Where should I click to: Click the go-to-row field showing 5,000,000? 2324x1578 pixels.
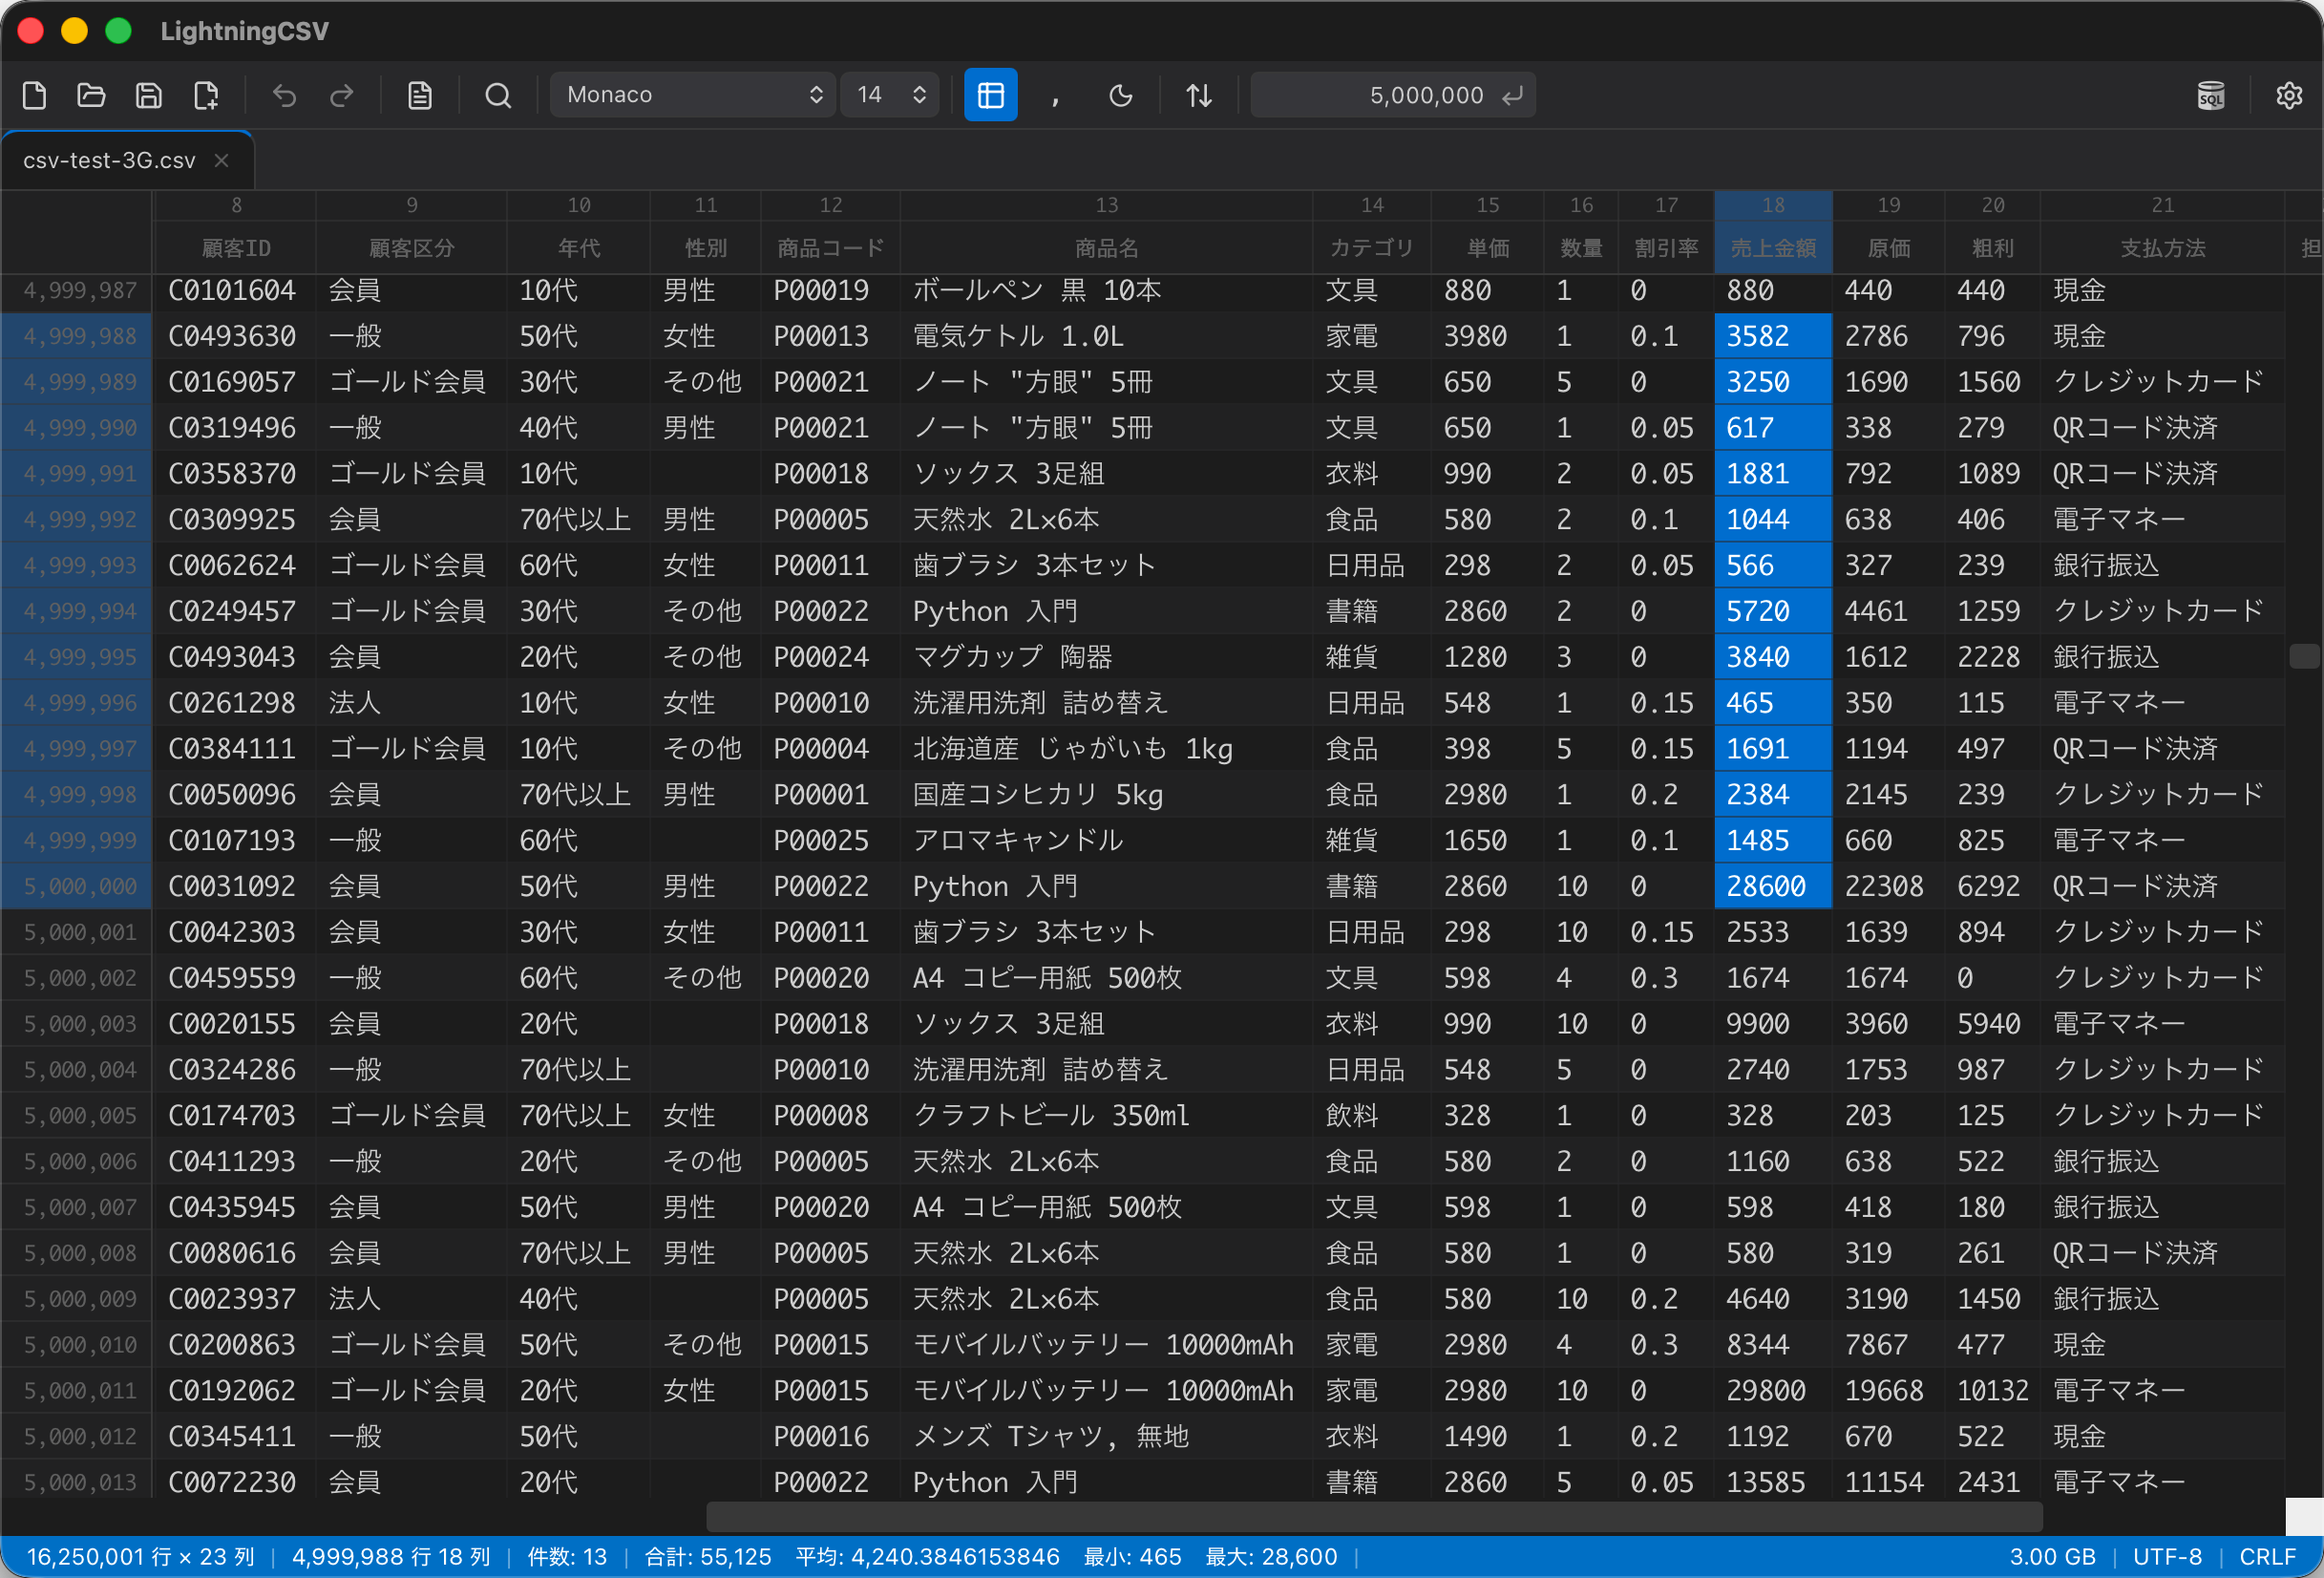[x=1392, y=96]
